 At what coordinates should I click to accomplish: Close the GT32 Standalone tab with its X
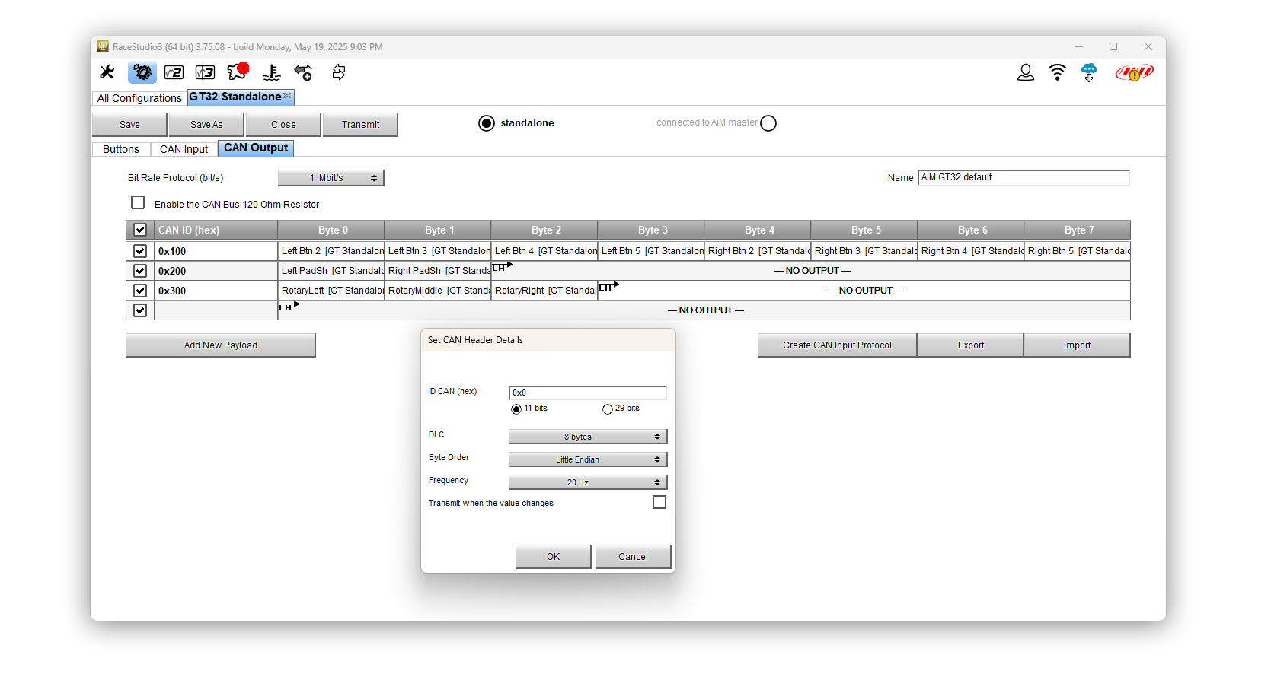click(287, 96)
